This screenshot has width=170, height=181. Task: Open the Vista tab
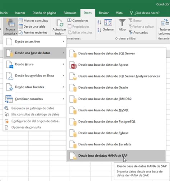119,13
